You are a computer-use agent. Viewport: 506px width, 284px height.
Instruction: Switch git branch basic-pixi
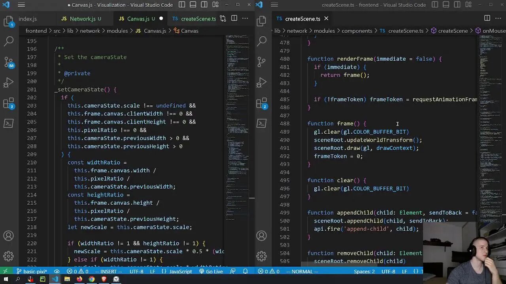tap(32, 271)
